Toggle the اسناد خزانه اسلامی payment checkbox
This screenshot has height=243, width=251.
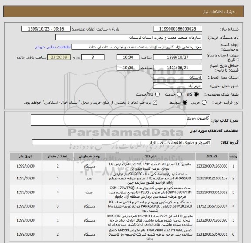[x=155, y=103]
